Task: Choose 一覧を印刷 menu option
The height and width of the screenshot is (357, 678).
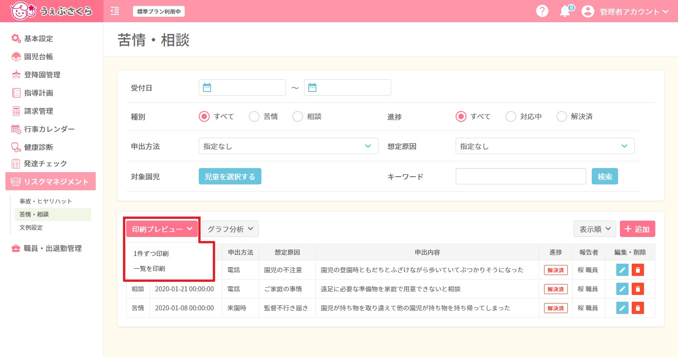Action: [149, 269]
